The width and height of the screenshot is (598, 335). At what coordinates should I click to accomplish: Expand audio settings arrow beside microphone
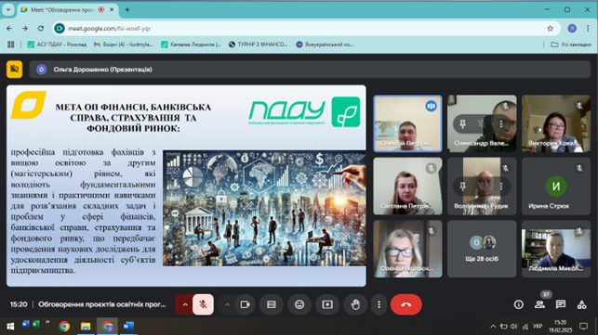coord(185,304)
